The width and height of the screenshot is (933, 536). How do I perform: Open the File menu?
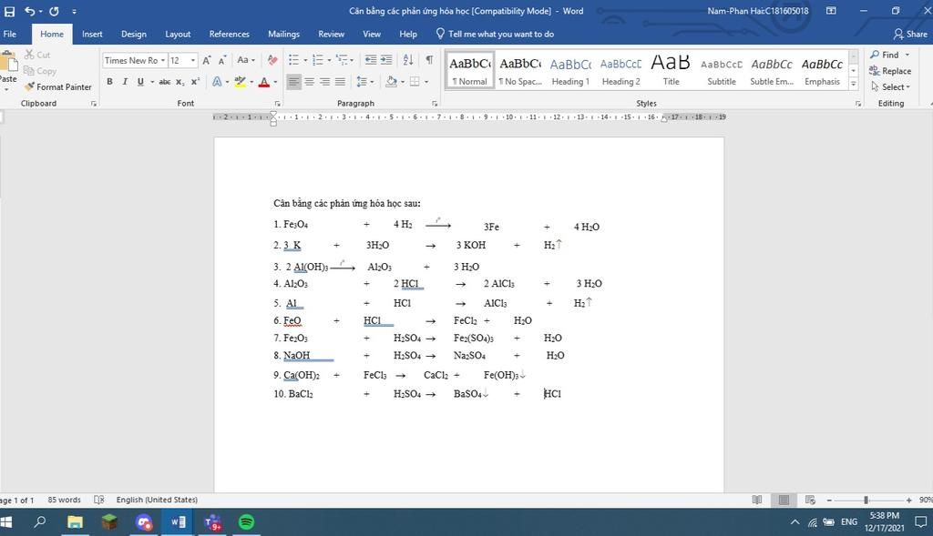[10, 34]
